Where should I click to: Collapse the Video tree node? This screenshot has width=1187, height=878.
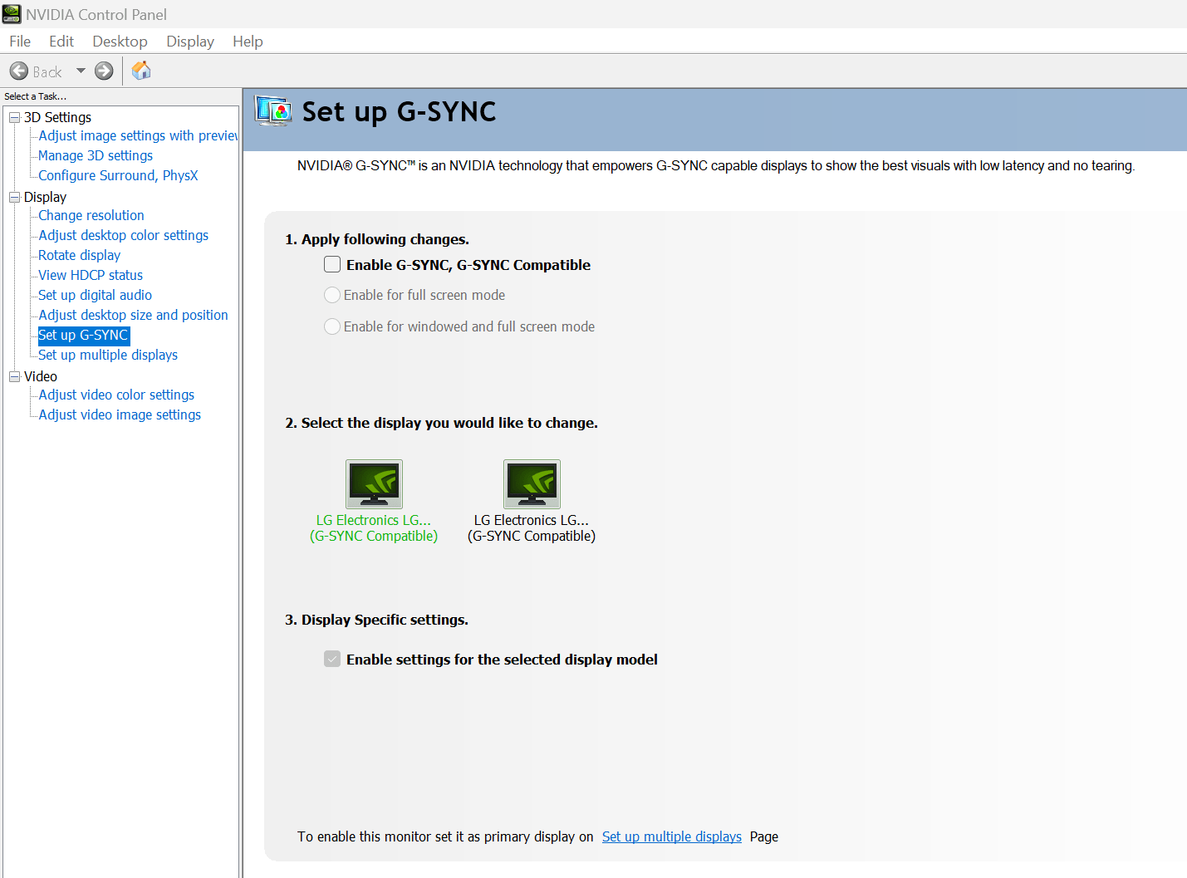click(x=14, y=376)
